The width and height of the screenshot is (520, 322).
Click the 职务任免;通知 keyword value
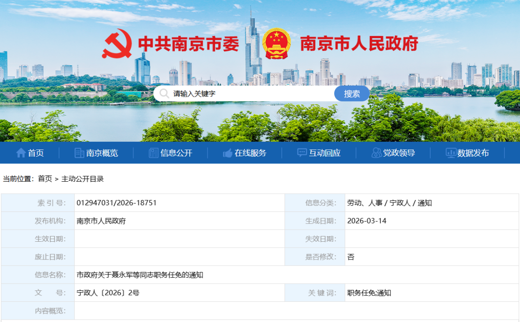[369, 293]
